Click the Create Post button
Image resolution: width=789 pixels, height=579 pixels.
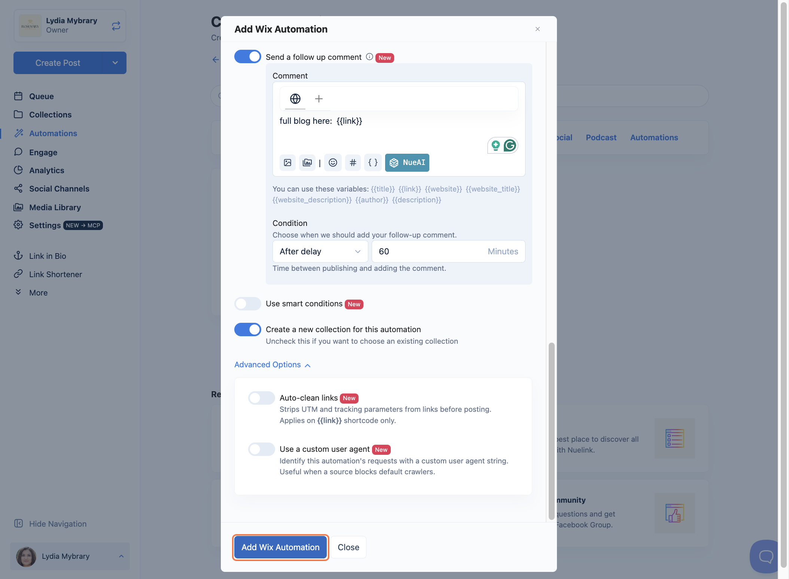(58, 63)
